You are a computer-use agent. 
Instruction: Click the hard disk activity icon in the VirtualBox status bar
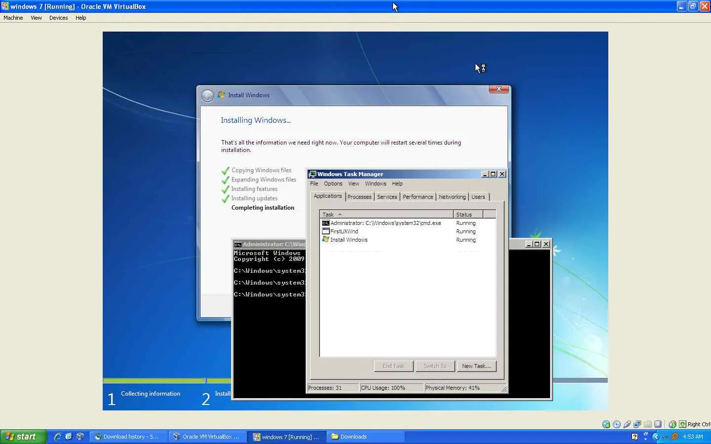coord(606,424)
